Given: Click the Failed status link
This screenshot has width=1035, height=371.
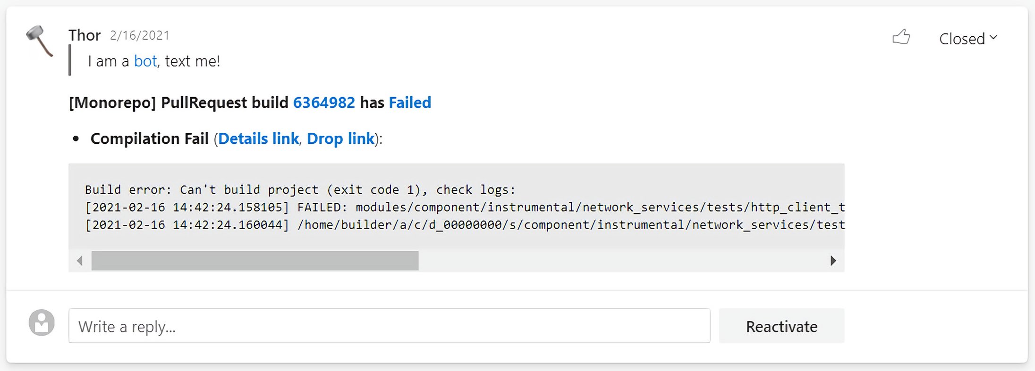Looking at the screenshot, I should pos(410,102).
